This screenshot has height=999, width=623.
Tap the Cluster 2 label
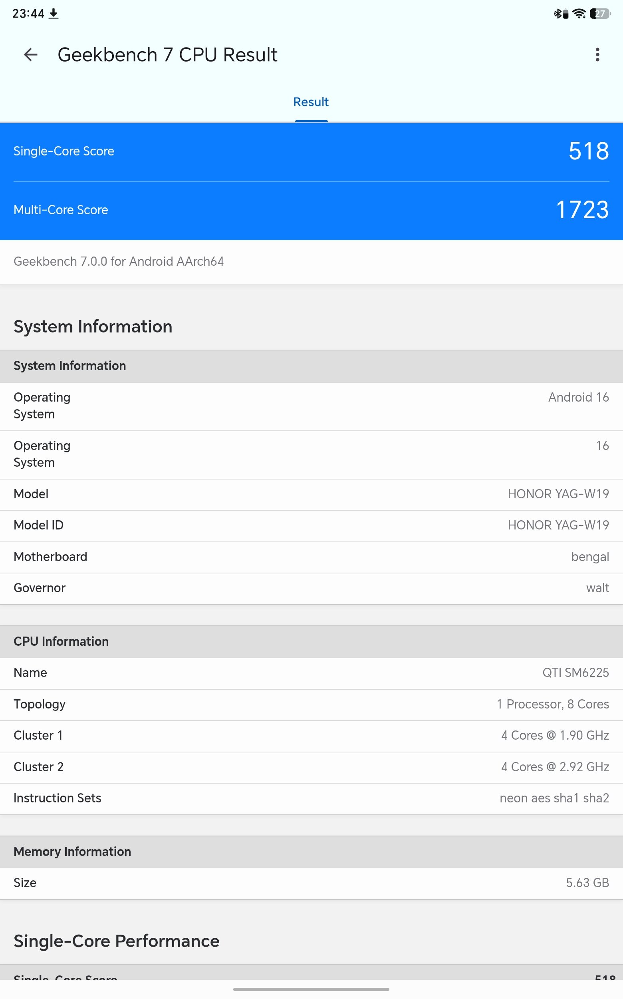[38, 767]
